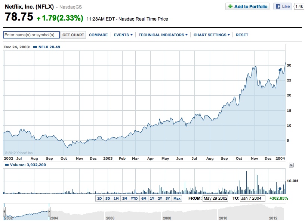Click the Facebook logo on Like button

(278, 6)
